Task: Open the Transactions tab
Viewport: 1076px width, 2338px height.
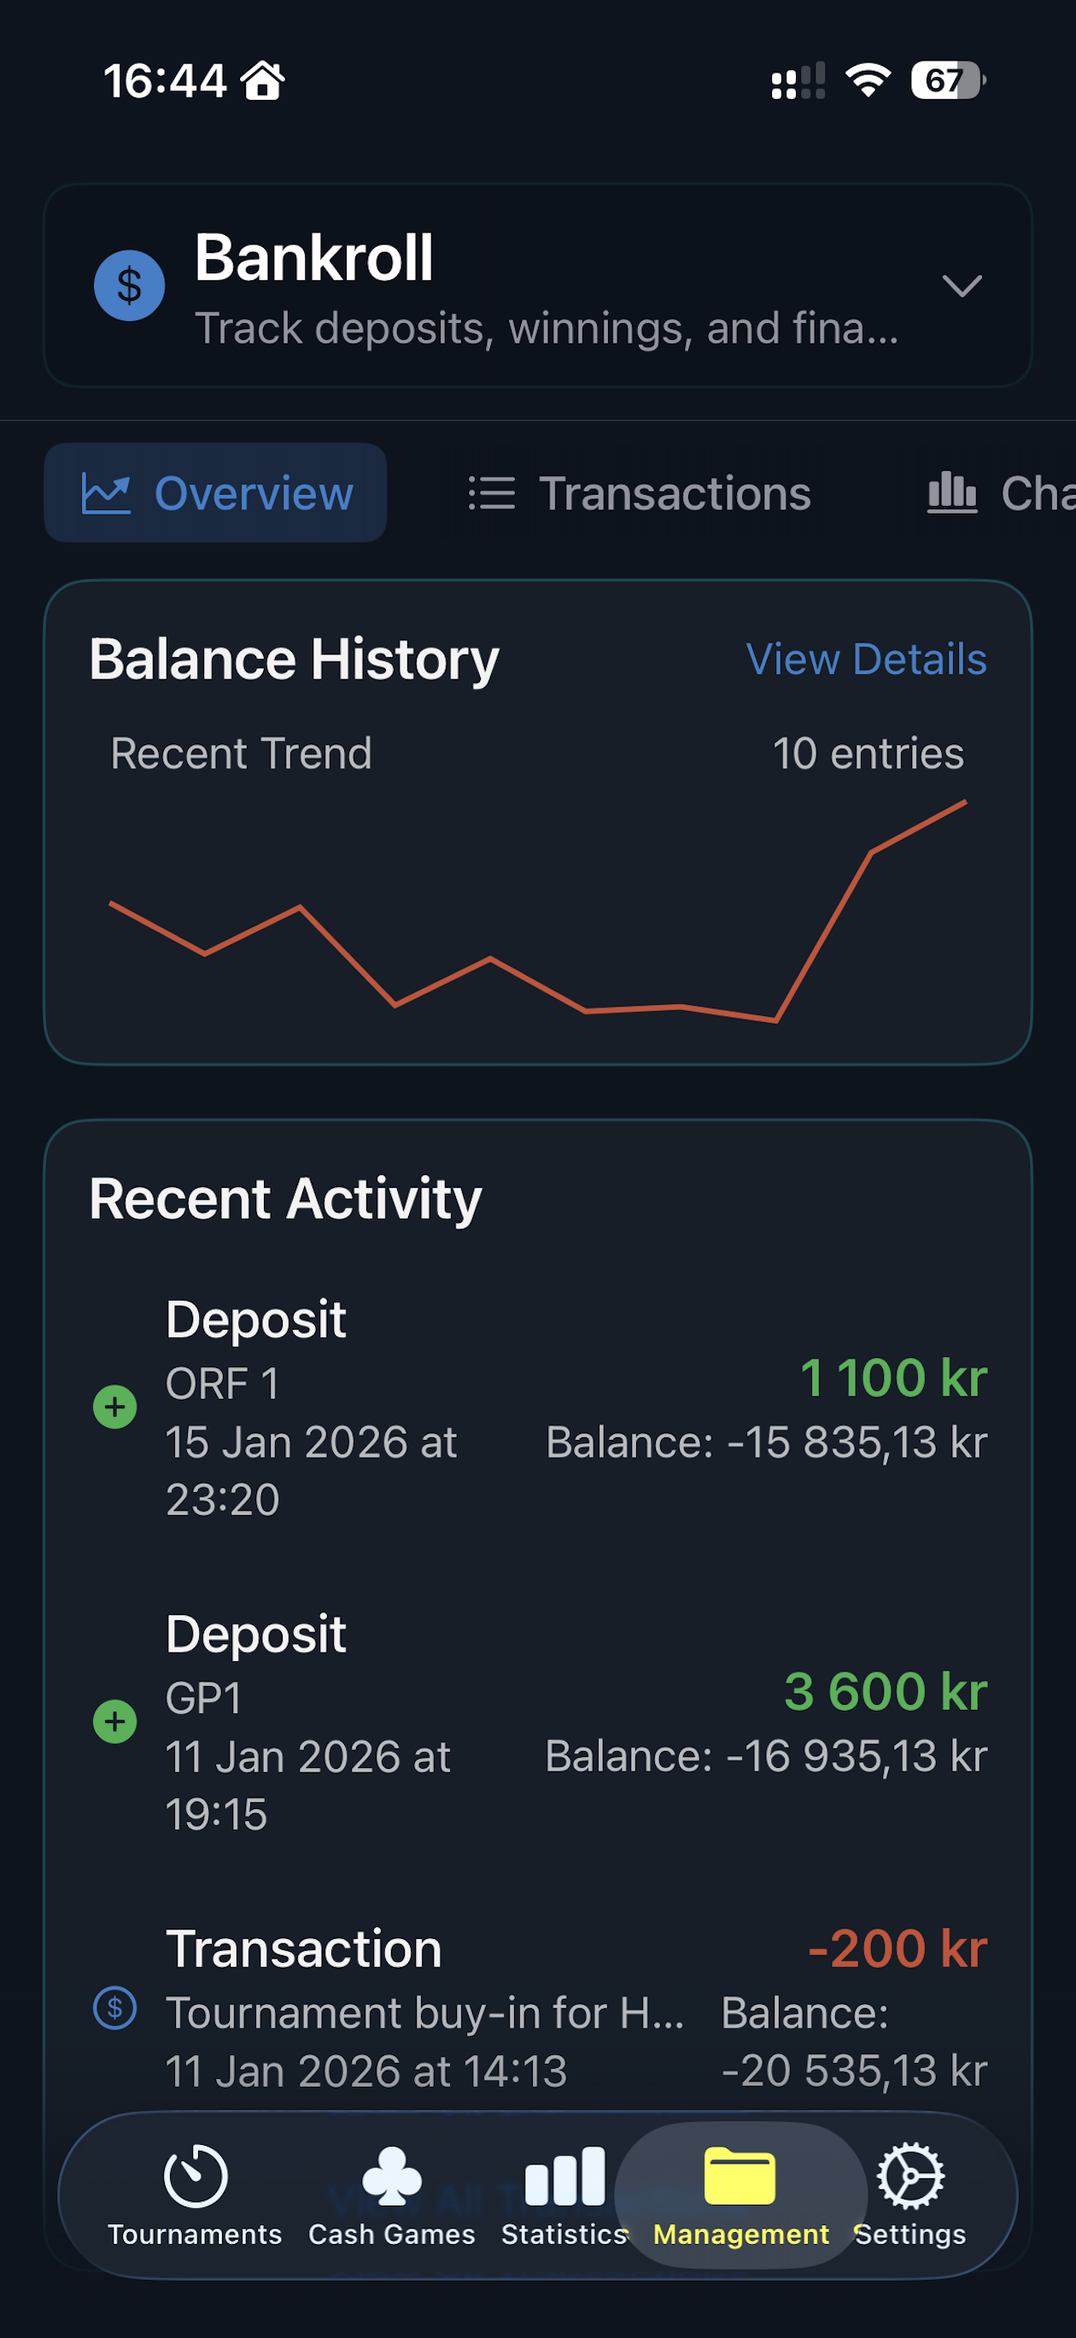Action: coord(640,493)
